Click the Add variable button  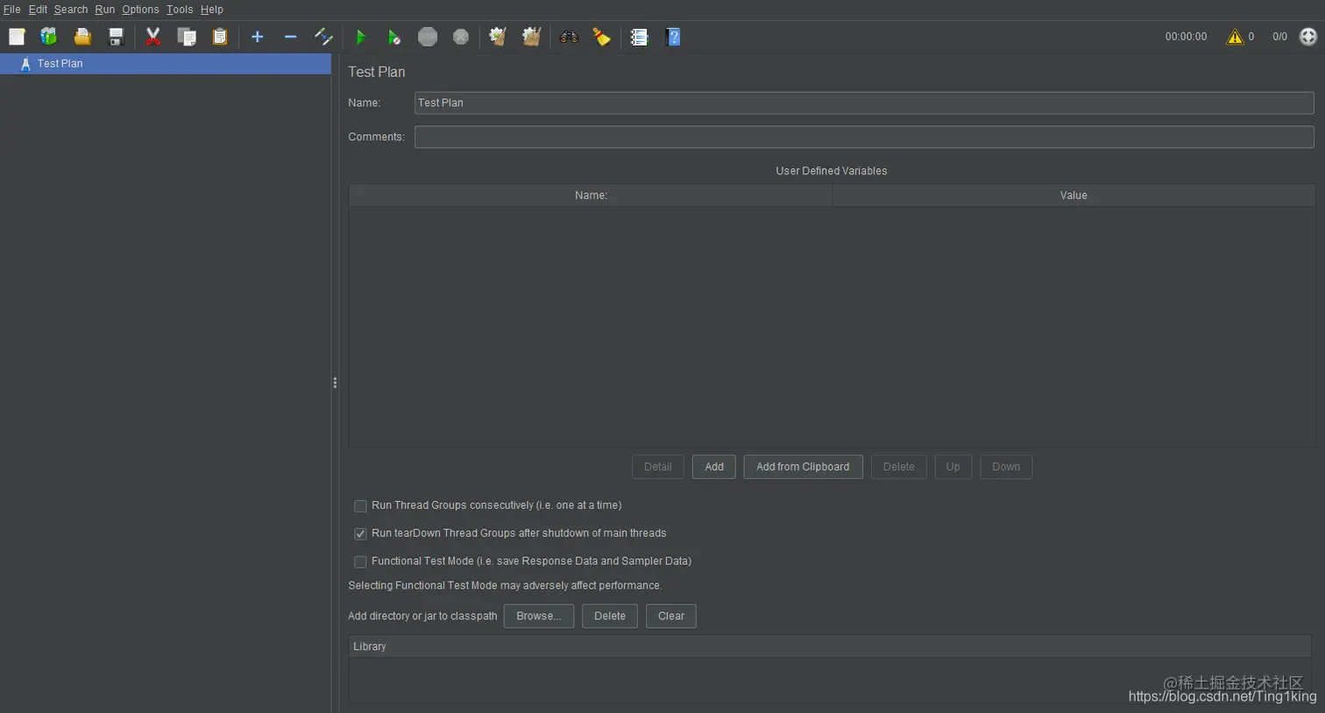click(x=714, y=467)
